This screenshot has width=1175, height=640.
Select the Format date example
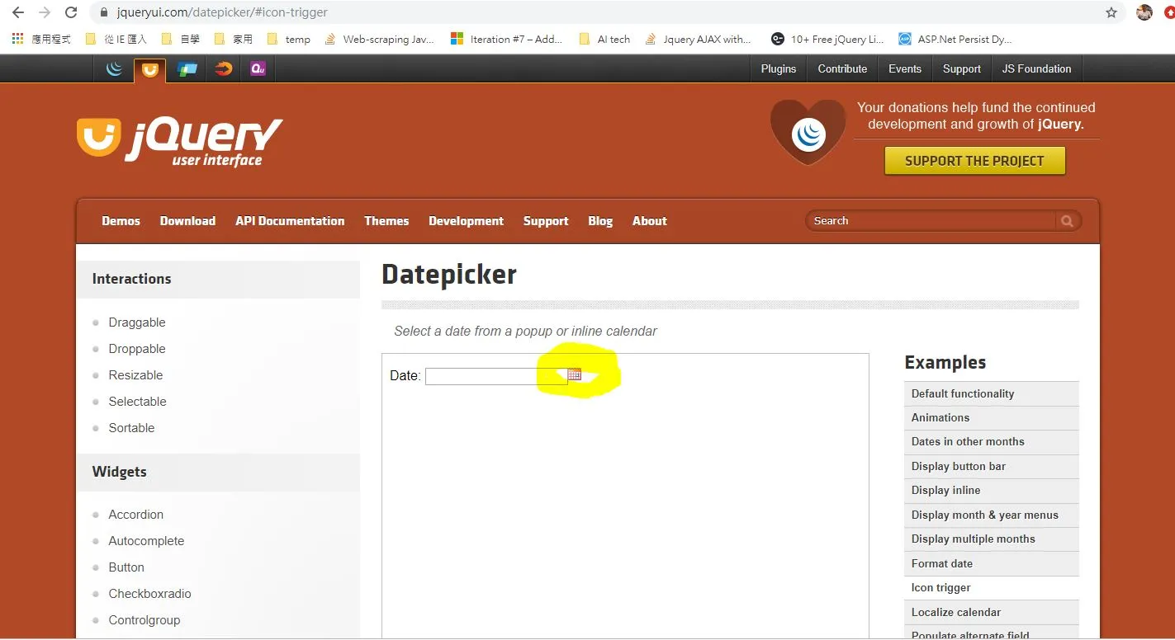(992, 564)
